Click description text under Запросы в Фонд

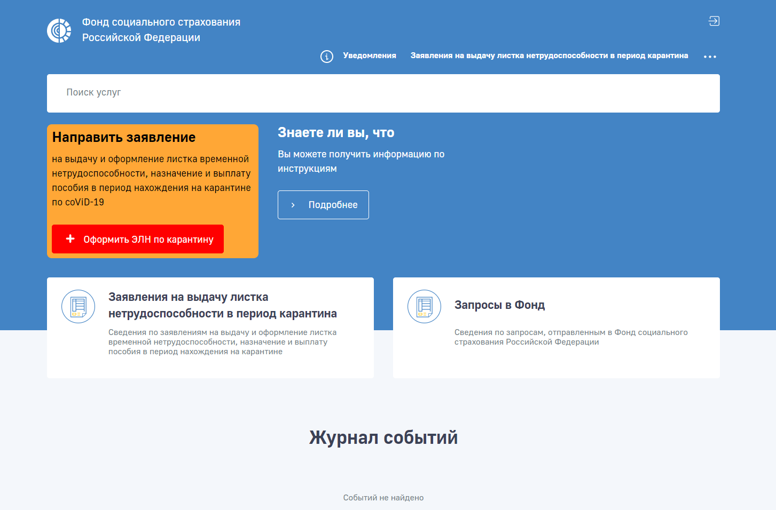click(571, 337)
